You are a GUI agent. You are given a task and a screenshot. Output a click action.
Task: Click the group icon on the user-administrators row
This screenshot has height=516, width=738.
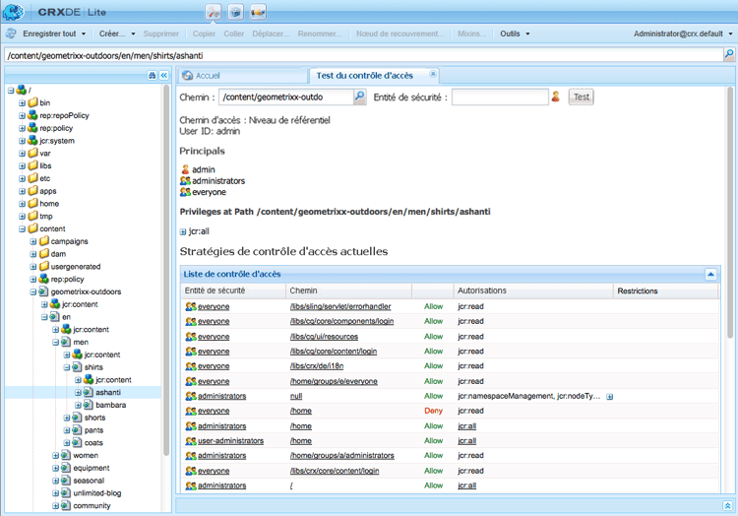pos(191,441)
